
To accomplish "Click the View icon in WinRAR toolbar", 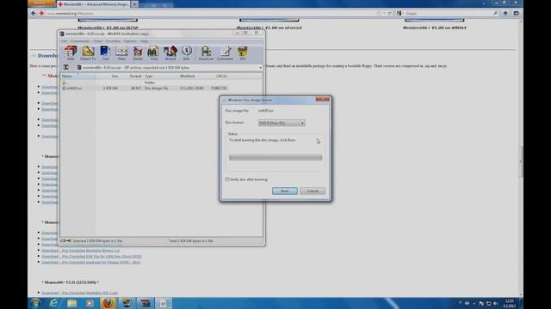I will (x=121, y=53).
